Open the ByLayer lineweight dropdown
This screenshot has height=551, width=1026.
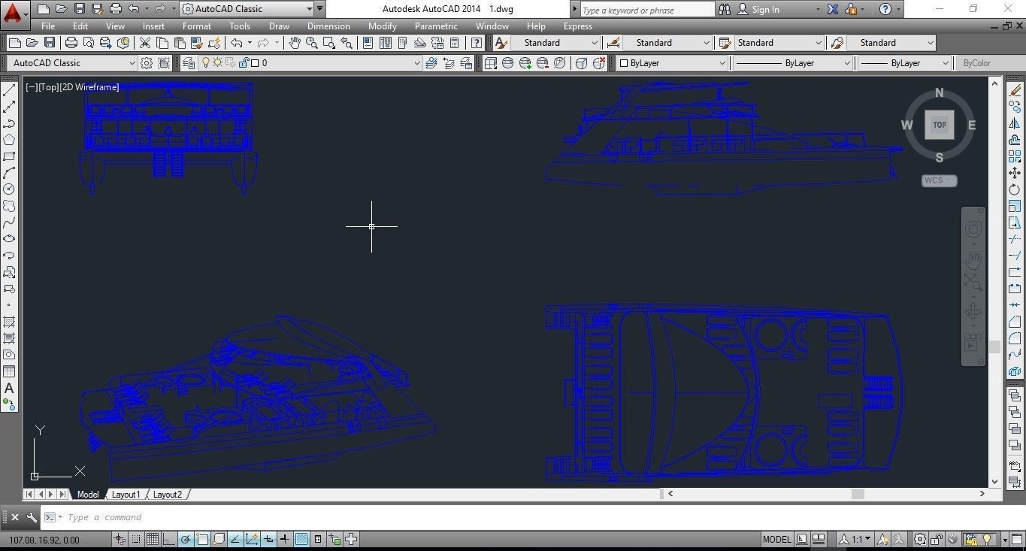coord(945,63)
